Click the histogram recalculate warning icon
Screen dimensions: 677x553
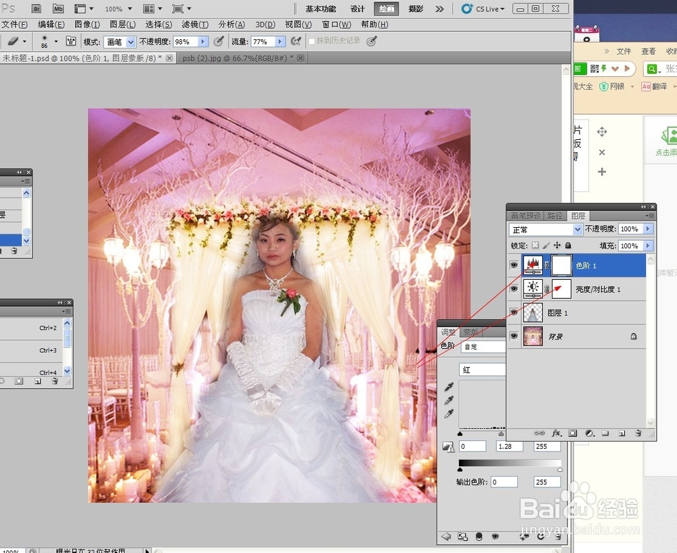point(449,447)
